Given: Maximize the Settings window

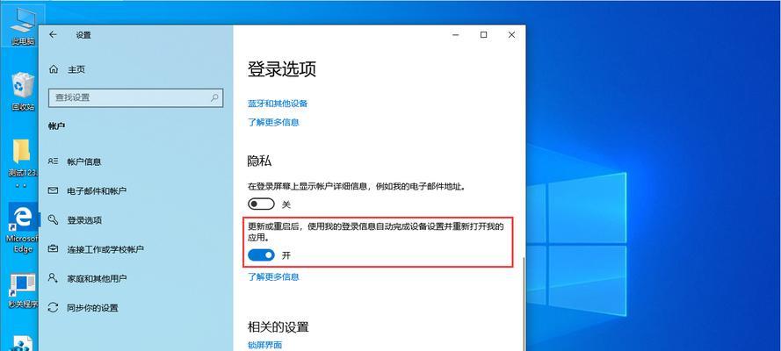Looking at the screenshot, I should point(483,35).
